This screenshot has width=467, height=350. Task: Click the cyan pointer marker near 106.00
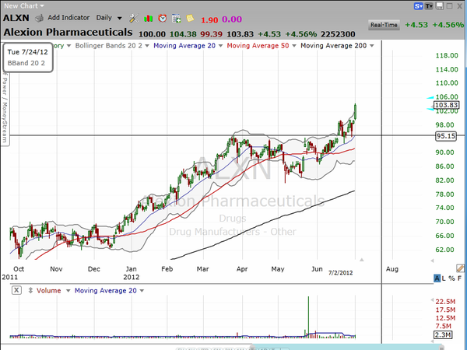click(x=430, y=97)
